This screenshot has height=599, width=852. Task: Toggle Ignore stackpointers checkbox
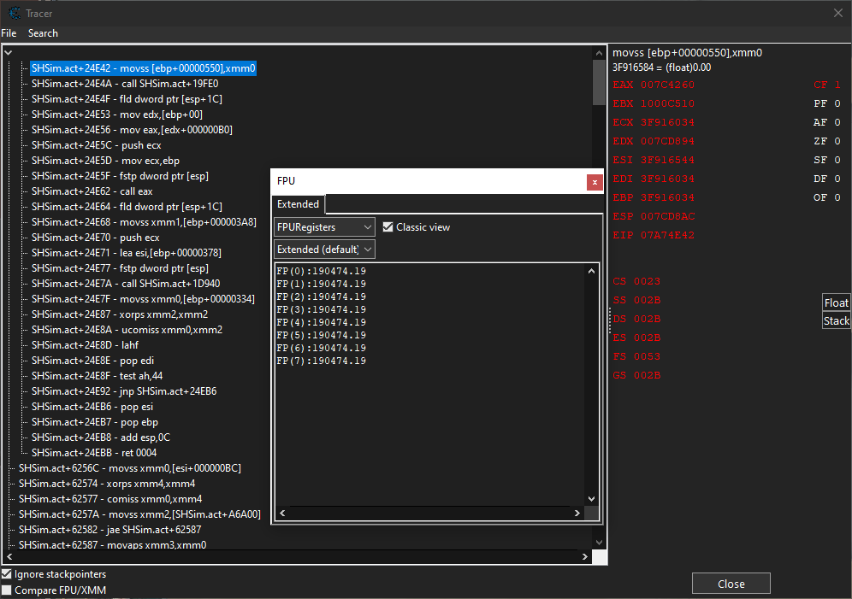7,574
